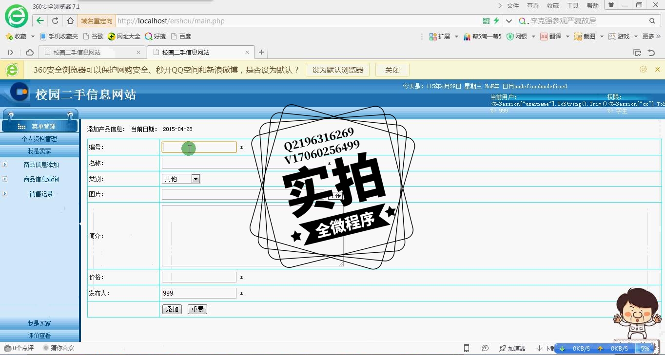This screenshot has height=355, width=665.
Task: Click the skin shirt icon in title bar
Action: tap(611, 5)
